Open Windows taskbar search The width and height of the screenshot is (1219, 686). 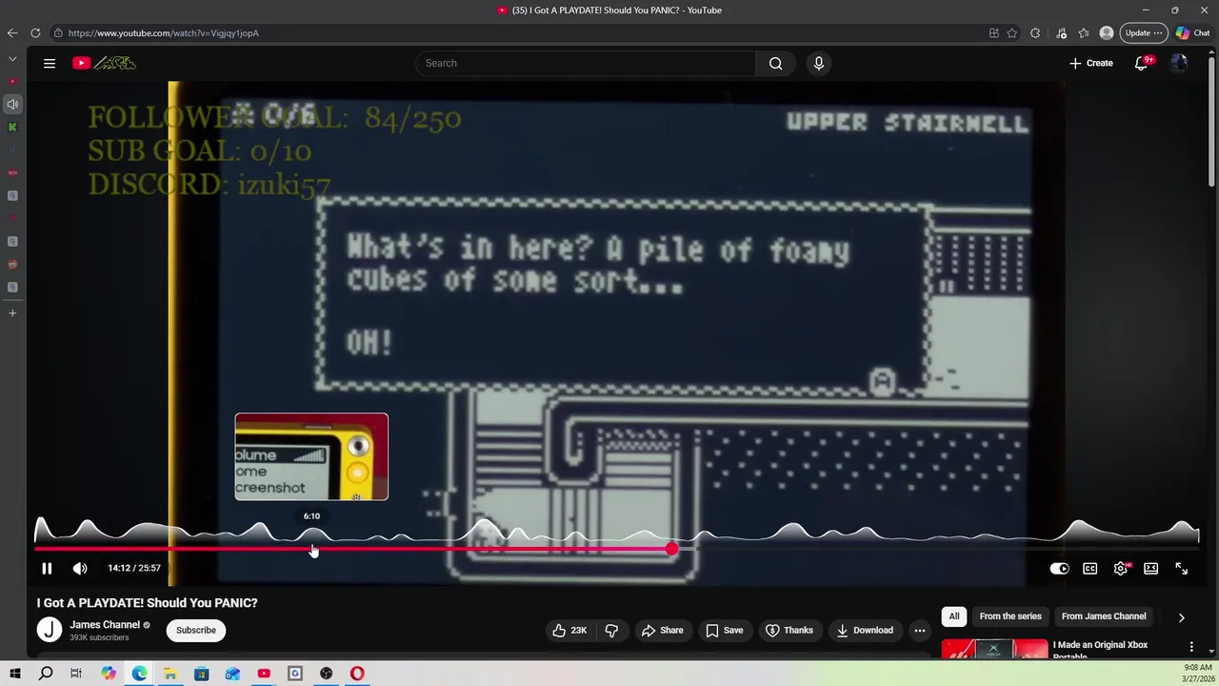tap(46, 674)
